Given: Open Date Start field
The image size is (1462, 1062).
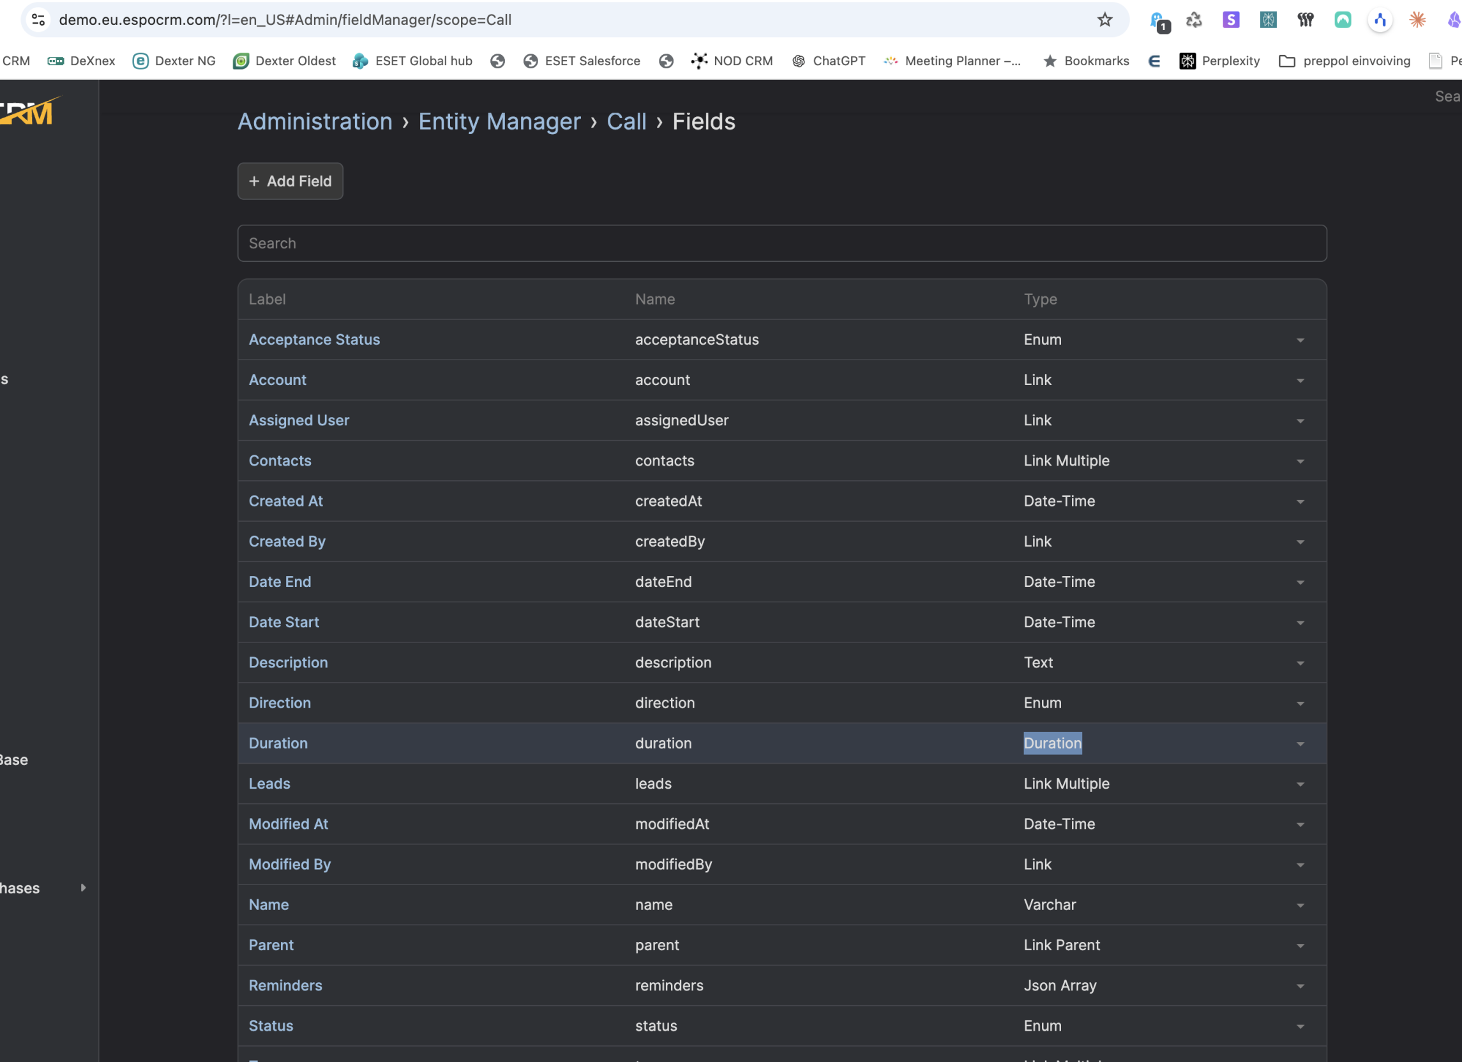Looking at the screenshot, I should tap(283, 622).
